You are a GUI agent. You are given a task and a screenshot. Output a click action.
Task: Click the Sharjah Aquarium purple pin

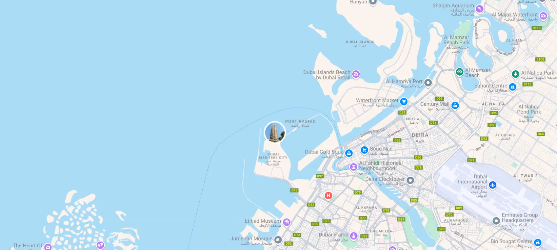(x=479, y=9)
